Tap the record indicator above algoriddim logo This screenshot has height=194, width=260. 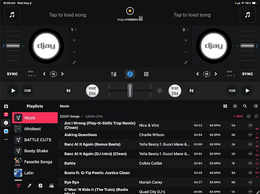130,11
